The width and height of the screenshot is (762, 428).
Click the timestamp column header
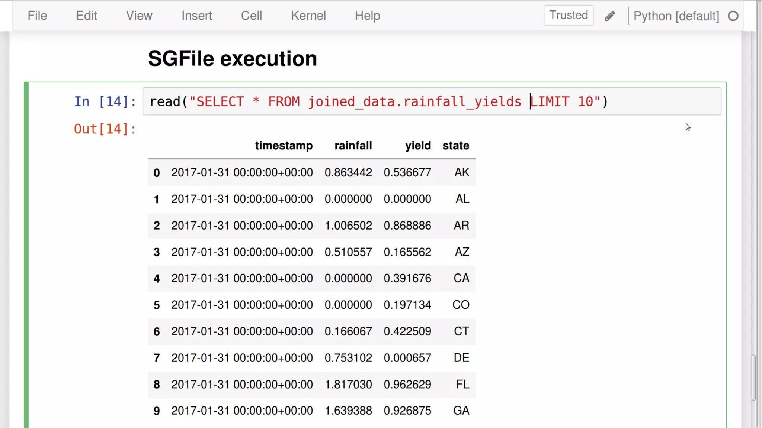(284, 146)
